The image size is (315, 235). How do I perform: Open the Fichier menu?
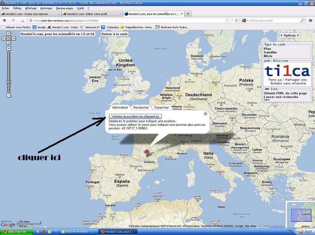point(6,8)
